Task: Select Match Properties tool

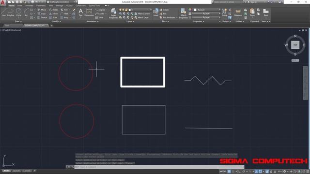Action: pos(183,14)
